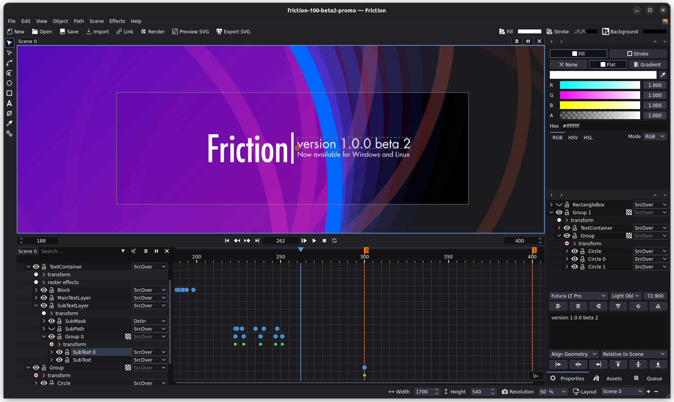Screen dimensions: 674x402
Task: Select the Rectangle shape tool
Action: pos(9,93)
